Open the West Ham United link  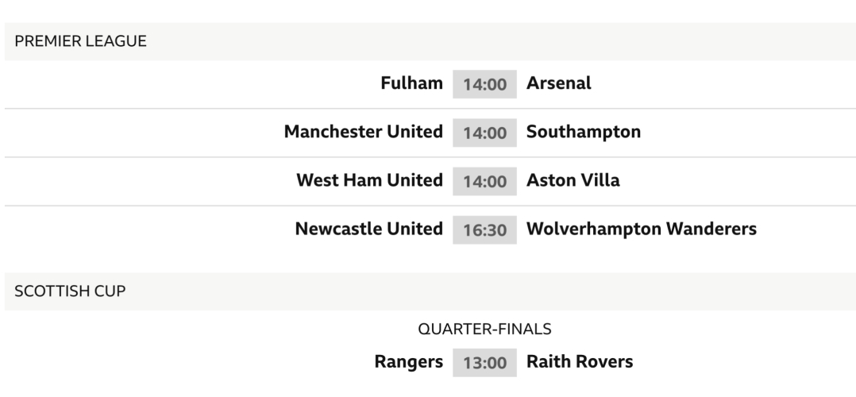[369, 180]
